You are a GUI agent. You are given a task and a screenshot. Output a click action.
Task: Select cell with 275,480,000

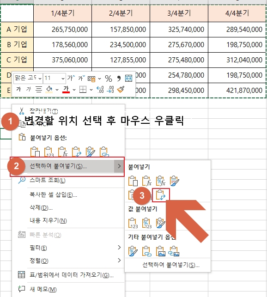(179, 60)
